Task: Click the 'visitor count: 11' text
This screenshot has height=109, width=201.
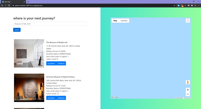Action: tap(53, 94)
